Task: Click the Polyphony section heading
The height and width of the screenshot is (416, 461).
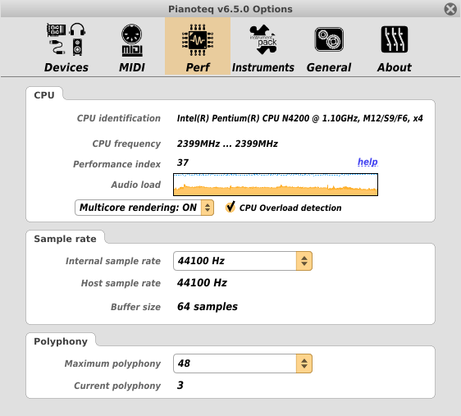Action: 61,341
